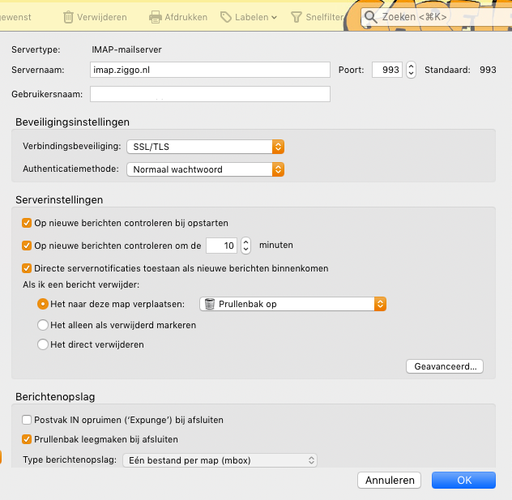Toggle the Snelfilter funnel icon

(x=296, y=17)
